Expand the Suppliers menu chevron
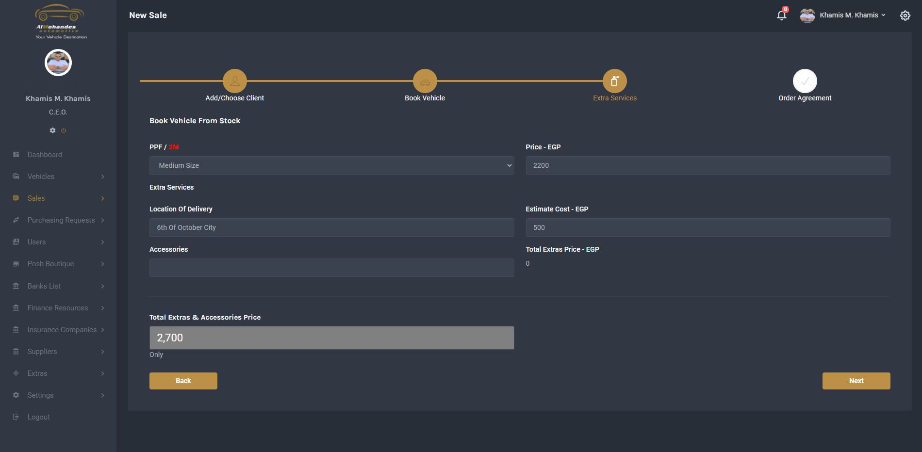This screenshot has height=452, width=922. [102, 352]
